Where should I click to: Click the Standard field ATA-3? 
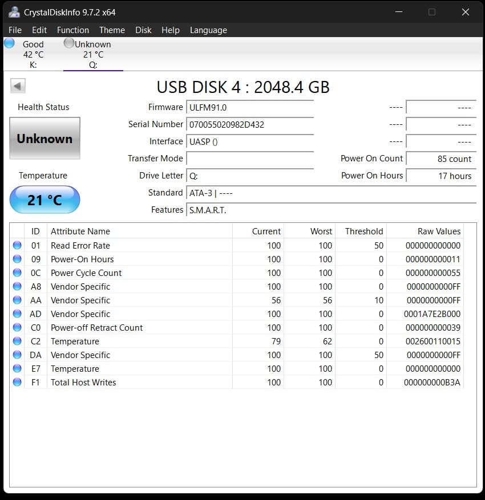click(331, 193)
